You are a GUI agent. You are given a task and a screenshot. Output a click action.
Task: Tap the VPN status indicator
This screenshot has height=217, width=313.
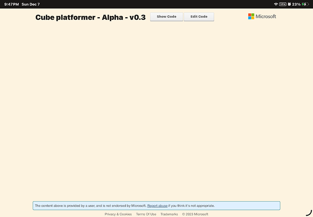click(283, 4)
